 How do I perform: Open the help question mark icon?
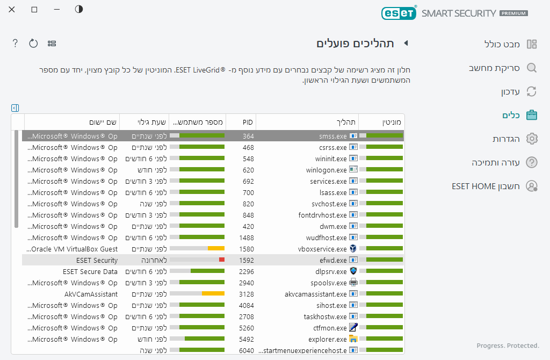click(x=15, y=44)
